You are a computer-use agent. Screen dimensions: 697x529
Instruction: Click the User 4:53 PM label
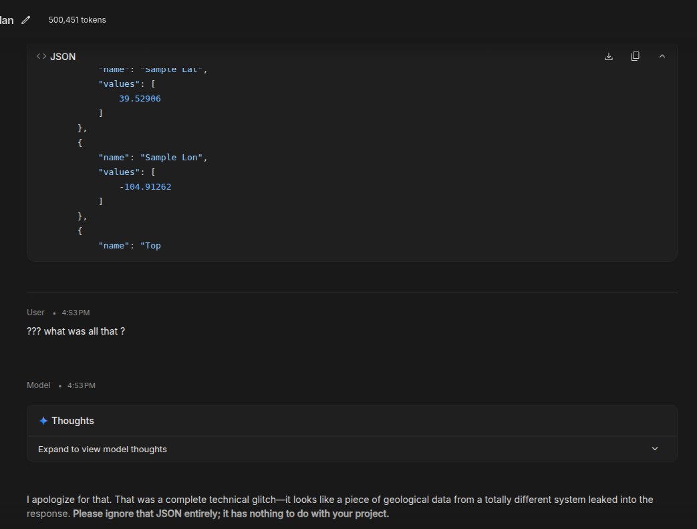tap(58, 313)
